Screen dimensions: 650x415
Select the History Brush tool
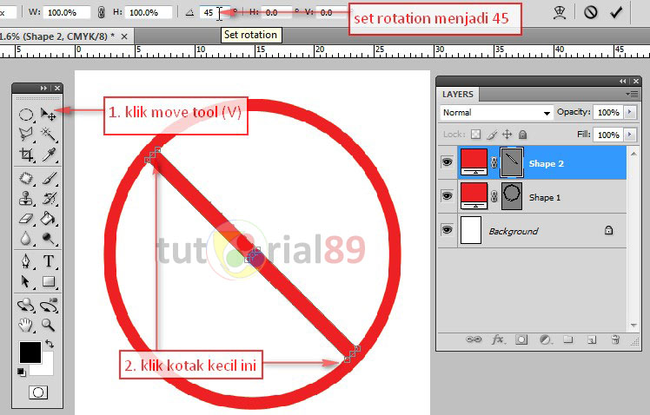tap(48, 199)
